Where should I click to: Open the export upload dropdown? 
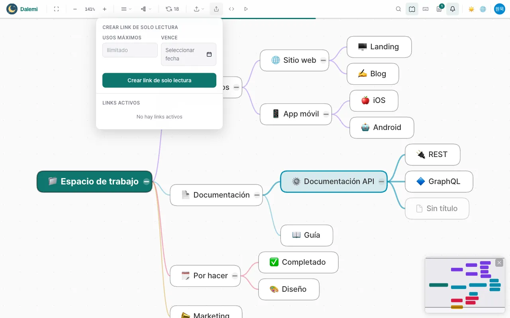[x=199, y=9]
